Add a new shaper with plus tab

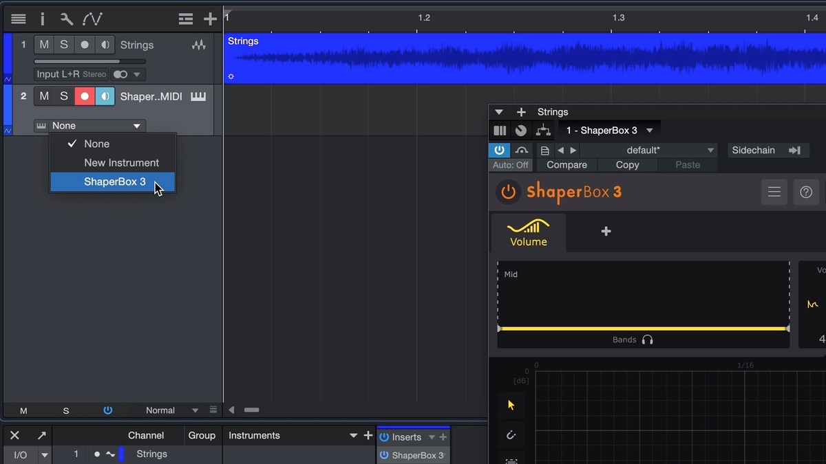pyautogui.click(x=606, y=232)
